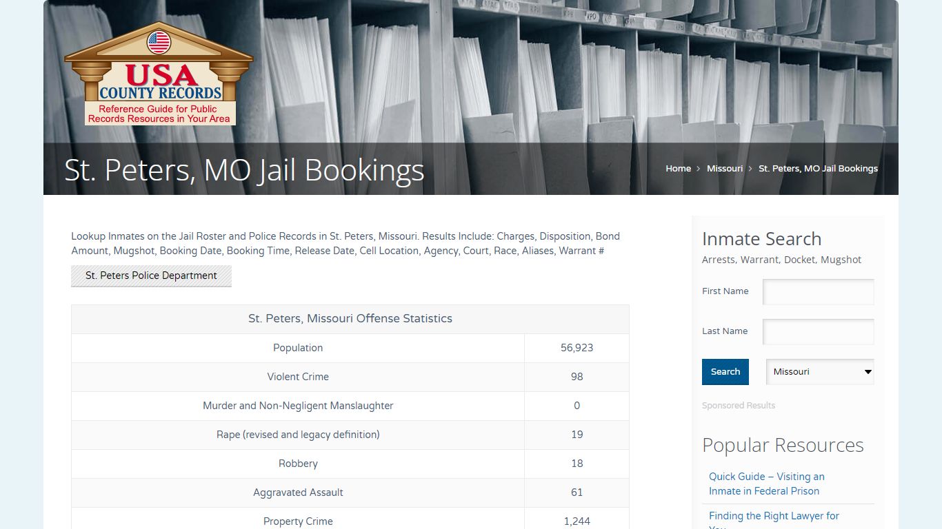Select the Rape (revised and legacy definition) label

pyautogui.click(x=298, y=435)
